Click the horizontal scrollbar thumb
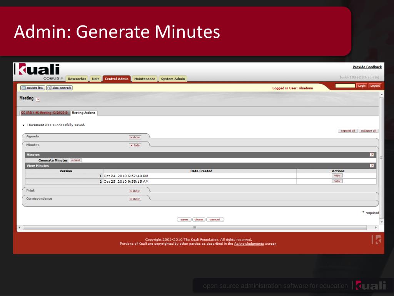The image size is (394, 296). 194,227
